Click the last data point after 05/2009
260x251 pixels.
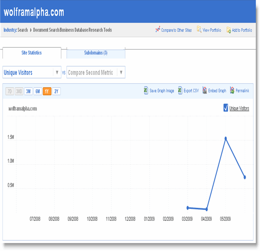coord(245,177)
